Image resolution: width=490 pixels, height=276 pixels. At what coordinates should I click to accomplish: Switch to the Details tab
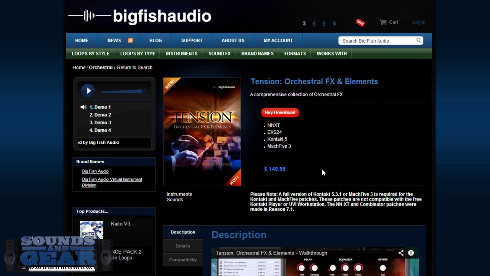[x=183, y=246]
